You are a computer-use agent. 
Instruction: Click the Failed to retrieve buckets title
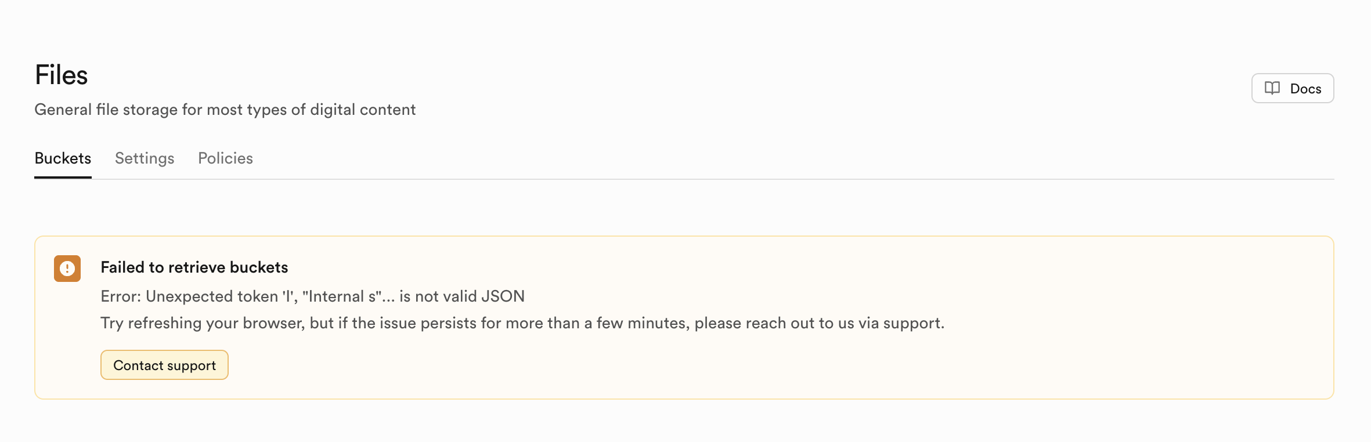point(194,267)
